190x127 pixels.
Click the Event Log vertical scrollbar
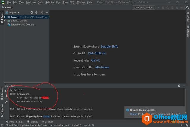185,97
